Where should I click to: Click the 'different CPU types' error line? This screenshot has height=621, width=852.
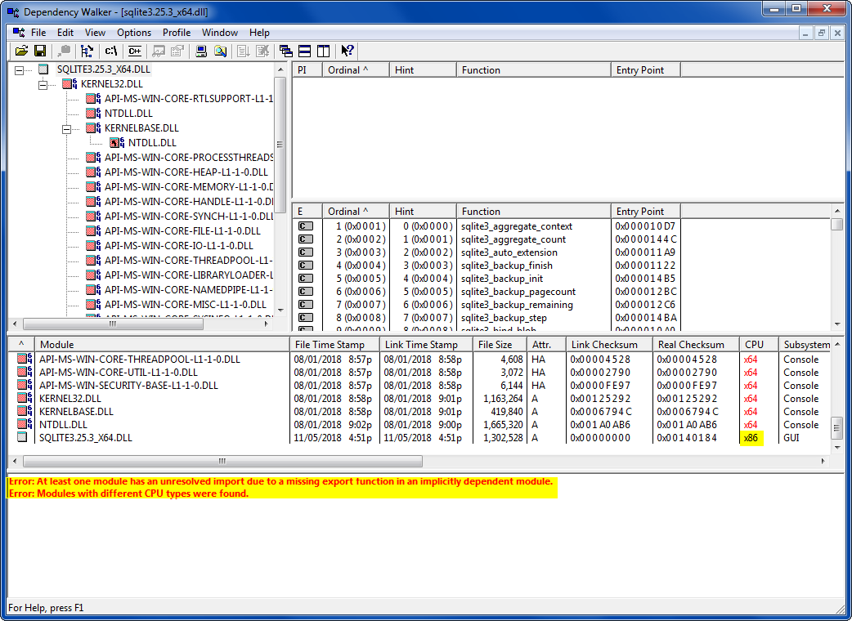click(x=128, y=494)
